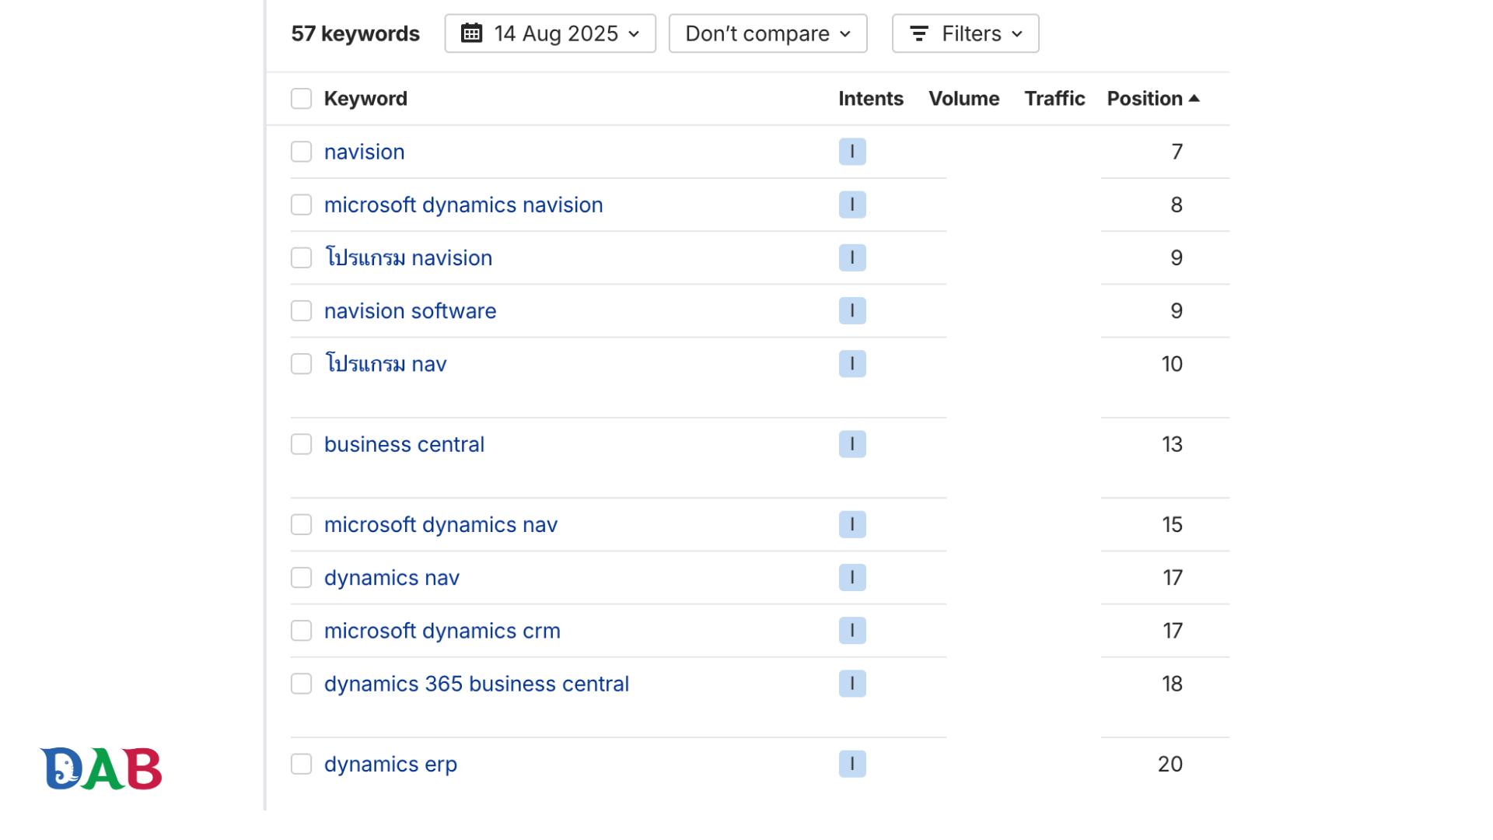Toggle the select-all checkbox beside Keyword header
The width and height of the screenshot is (1493, 840).
pos(301,99)
